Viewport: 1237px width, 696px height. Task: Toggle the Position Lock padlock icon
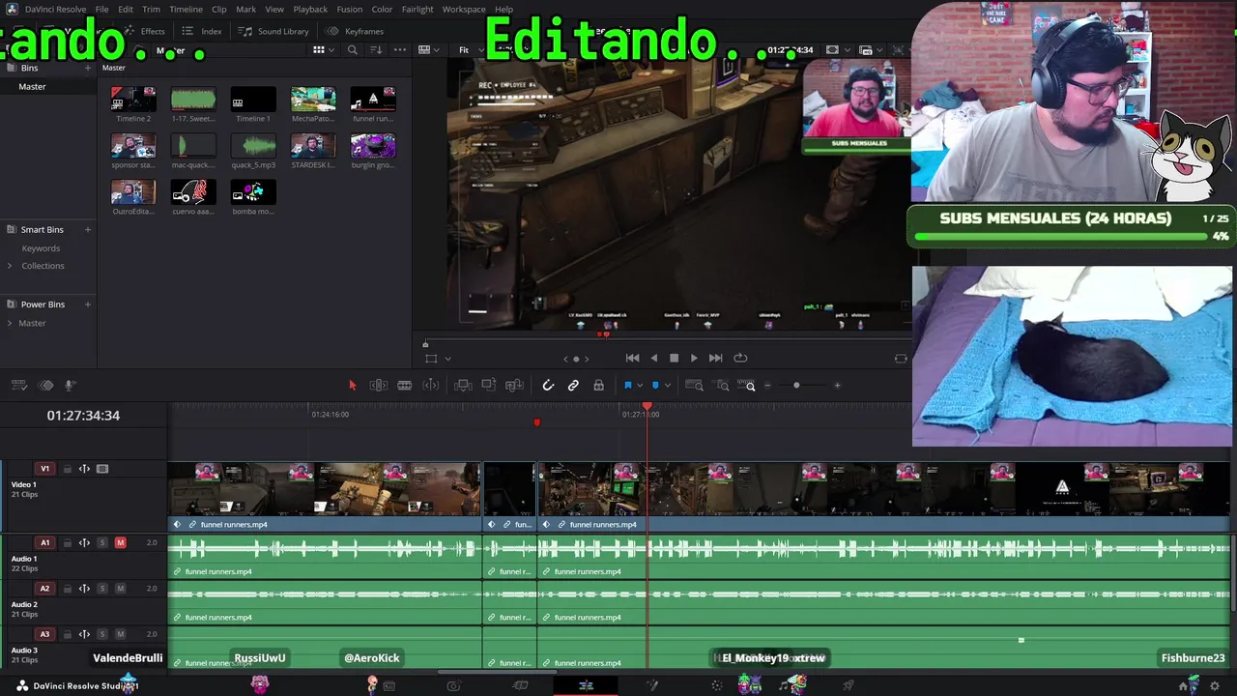click(x=599, y=386)
